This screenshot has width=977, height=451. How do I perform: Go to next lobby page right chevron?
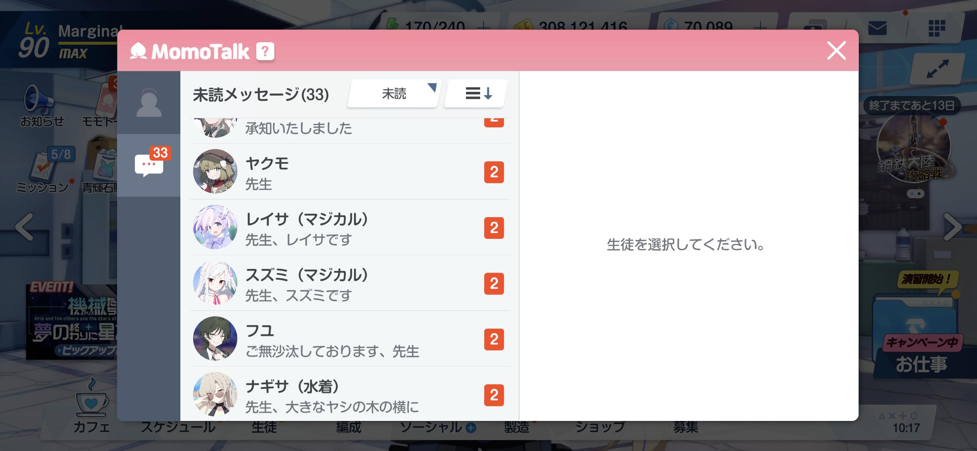(952, 227)
